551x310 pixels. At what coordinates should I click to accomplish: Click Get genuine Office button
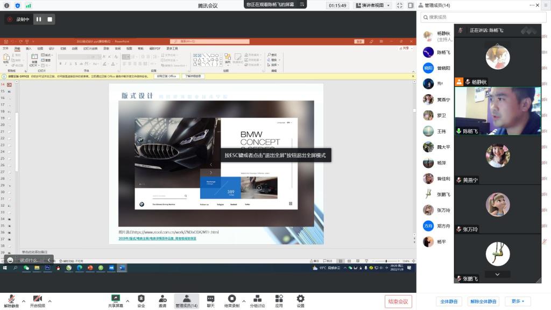coord(167,76)
